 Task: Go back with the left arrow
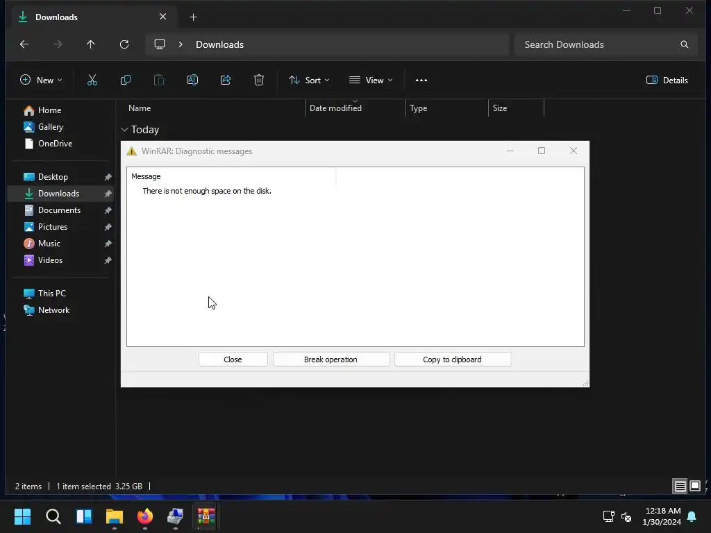click(x=24, y=44)
